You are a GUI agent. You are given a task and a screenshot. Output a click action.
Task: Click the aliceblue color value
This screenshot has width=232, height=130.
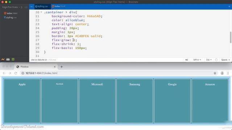click(74, 20)
